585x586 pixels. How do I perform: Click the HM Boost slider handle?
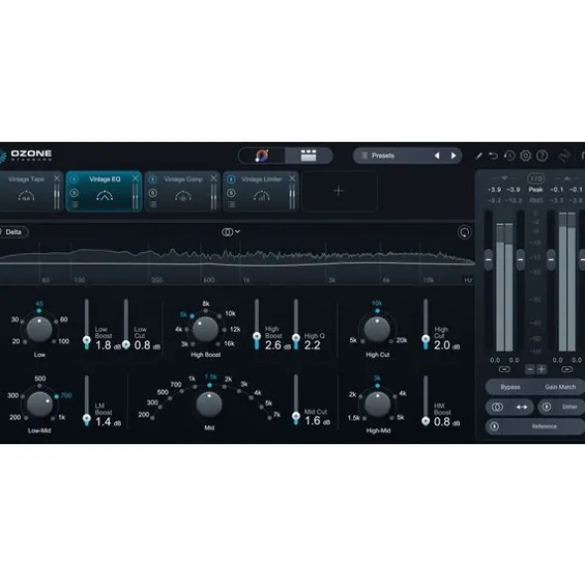point(425,421)
